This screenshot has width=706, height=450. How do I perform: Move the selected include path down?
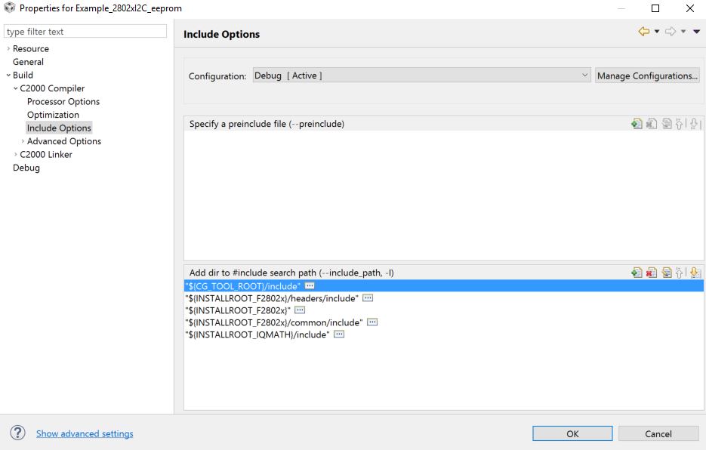click(x=695, y=273)
